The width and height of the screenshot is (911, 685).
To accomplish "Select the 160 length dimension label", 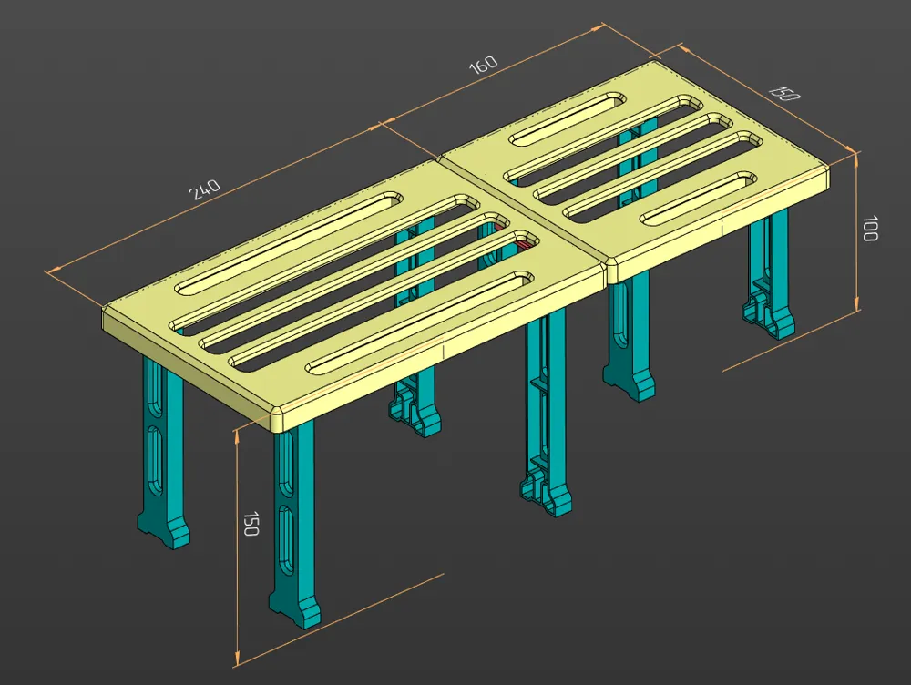I will (x=484, y=65).
